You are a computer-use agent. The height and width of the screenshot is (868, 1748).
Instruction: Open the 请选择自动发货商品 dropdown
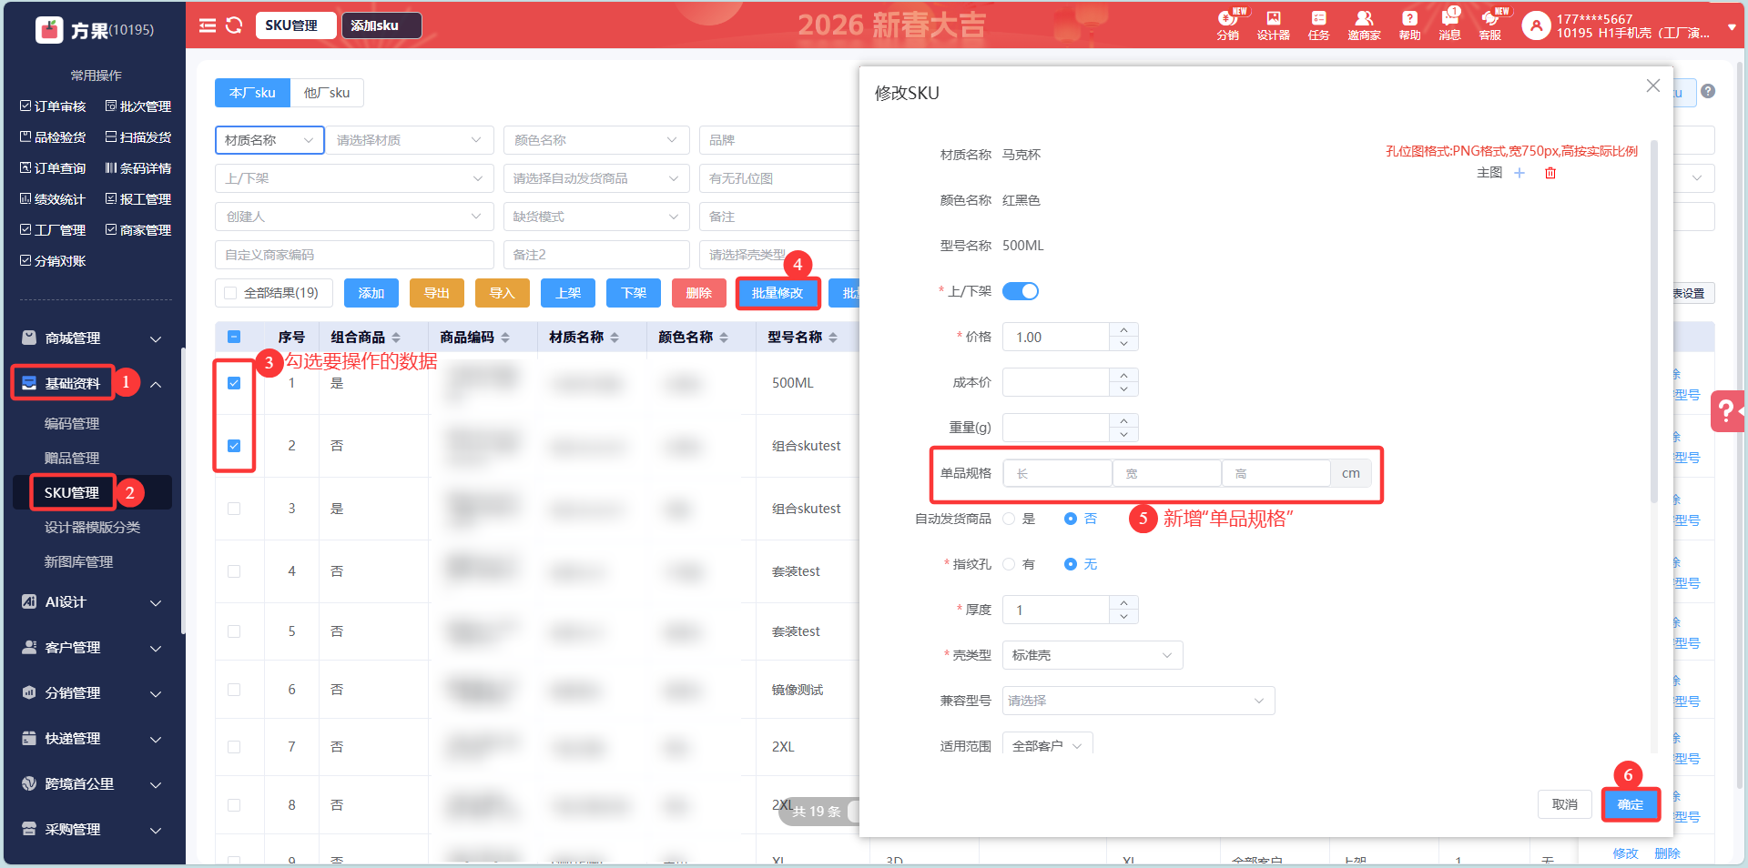(596, 178)
